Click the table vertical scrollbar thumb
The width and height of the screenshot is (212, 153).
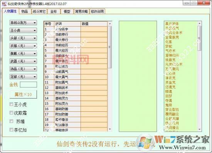tap(110, 47)
